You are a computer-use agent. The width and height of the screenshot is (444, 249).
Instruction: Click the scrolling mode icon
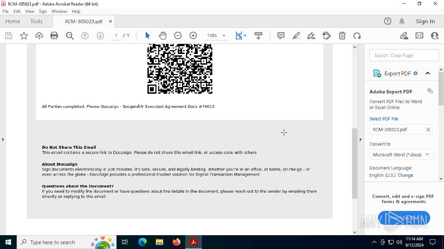click(x=258, y=36)
